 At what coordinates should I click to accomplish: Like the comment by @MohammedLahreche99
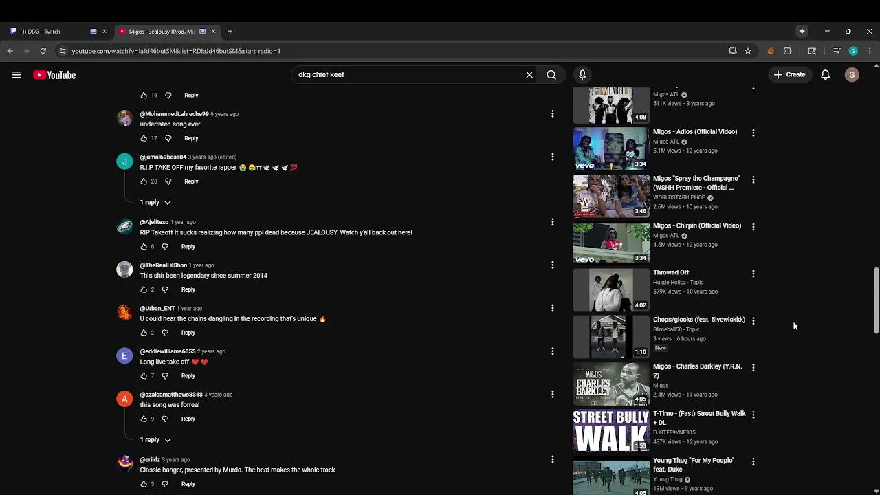point(144,138)
